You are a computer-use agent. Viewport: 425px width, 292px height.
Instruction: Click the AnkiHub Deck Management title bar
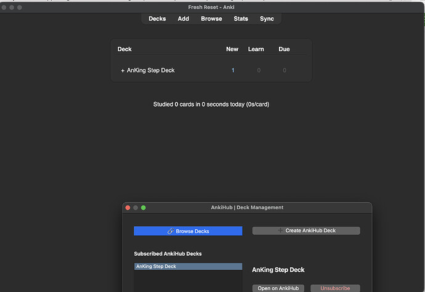coord(247,208)
